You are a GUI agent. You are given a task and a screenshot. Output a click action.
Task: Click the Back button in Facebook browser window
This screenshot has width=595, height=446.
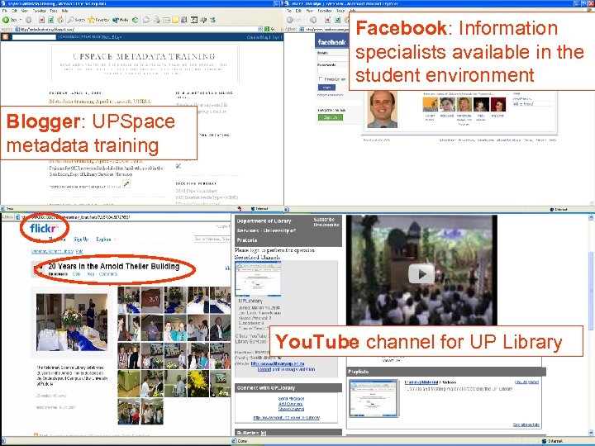(294, 20)
